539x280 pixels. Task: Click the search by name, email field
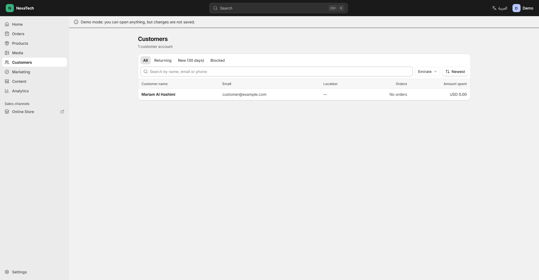(276, 72)
